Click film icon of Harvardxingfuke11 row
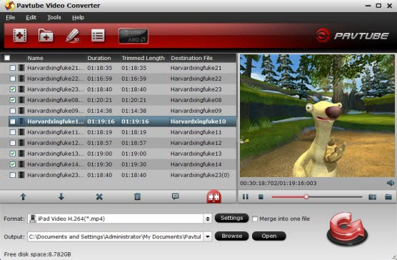The height and width of the screenshot is (260, 397). tap(21, 132)
